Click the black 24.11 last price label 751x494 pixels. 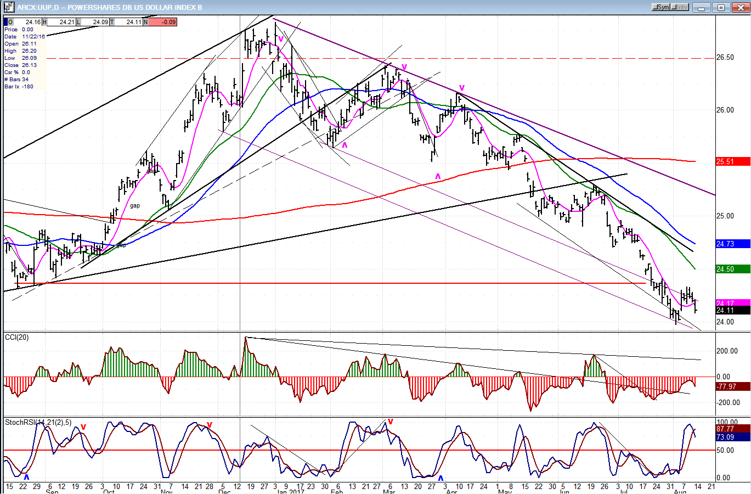(732, 311)
